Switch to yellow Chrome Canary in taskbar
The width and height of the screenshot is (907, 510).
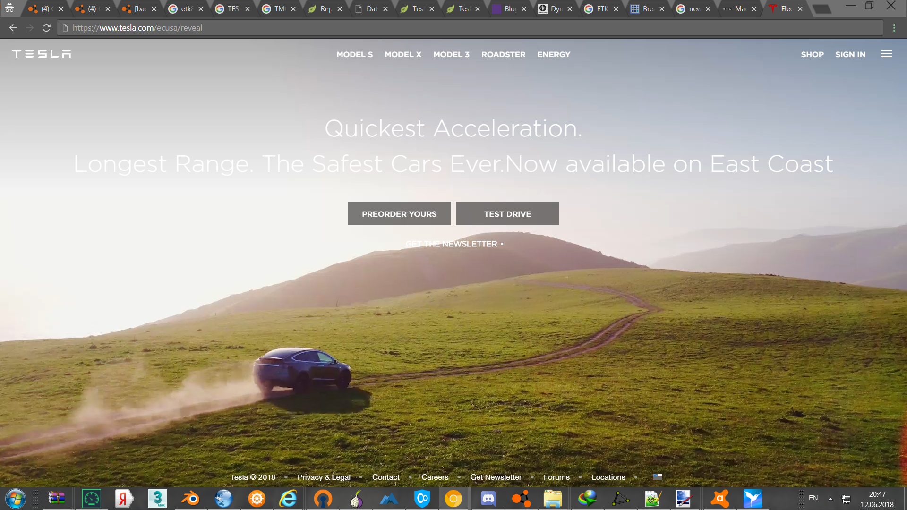(453, 499)
